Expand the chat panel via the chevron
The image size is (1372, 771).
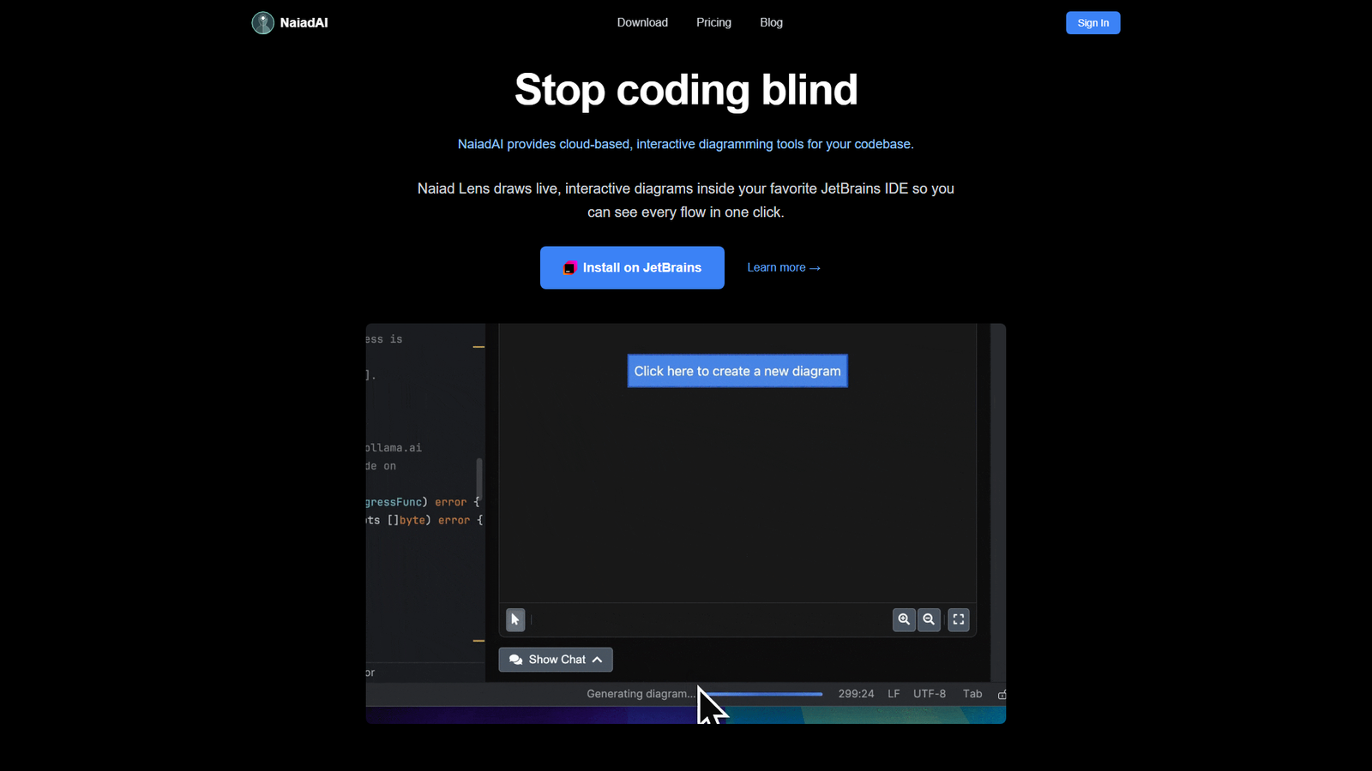tap(596, 659)
